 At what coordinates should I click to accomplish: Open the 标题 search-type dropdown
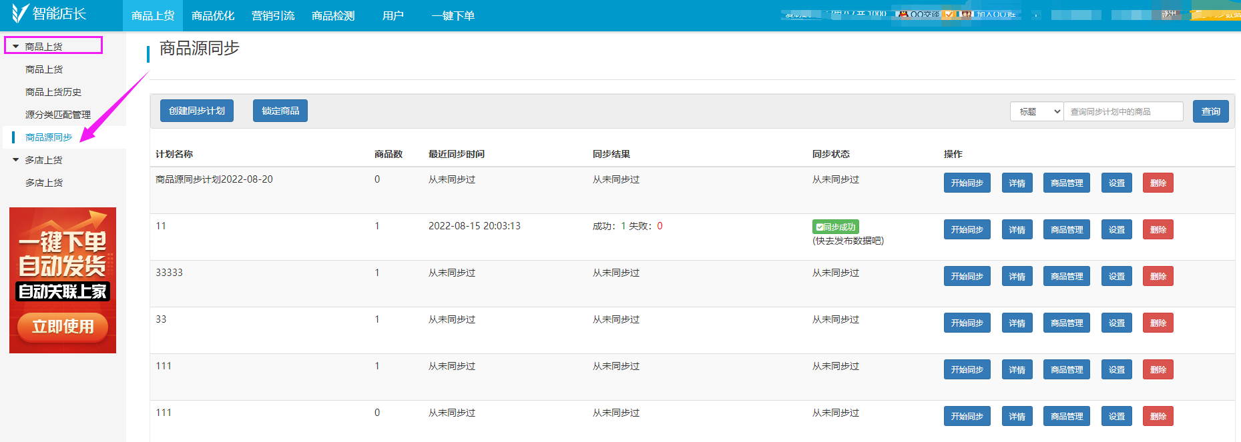point(1036,111)
